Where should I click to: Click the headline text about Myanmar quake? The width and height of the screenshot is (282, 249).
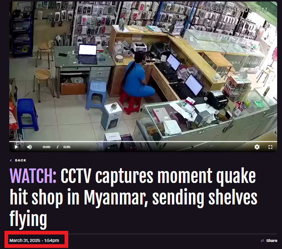134,197
